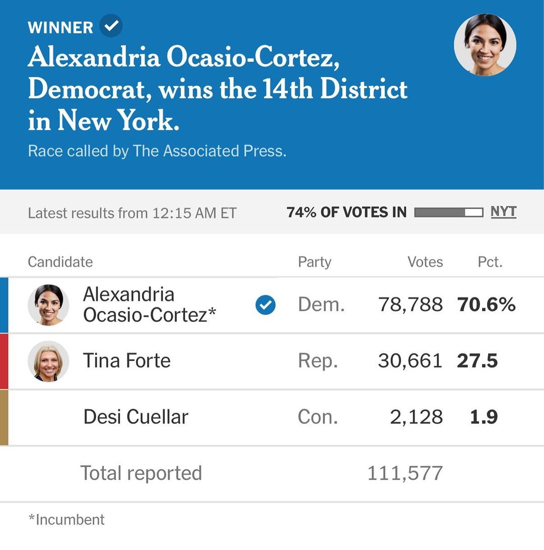This screenshot has width=544, height=550.
Task: Click the tan party color bar for Desi Cuellar
Action: point(4,418)
